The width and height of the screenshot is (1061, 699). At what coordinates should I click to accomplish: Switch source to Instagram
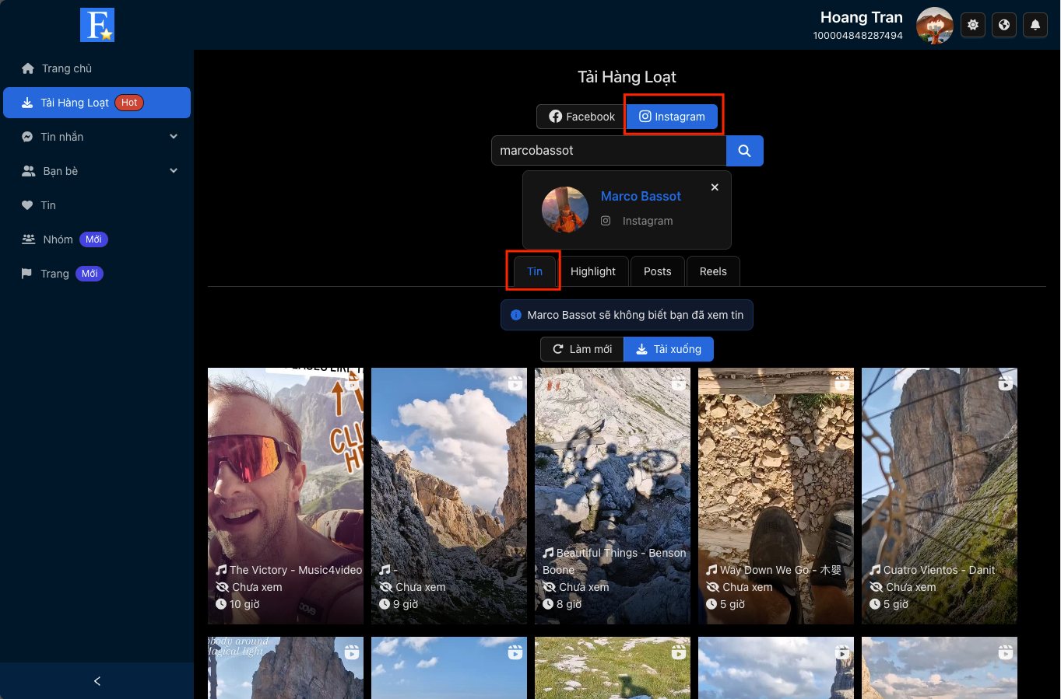tap(673, 117)
